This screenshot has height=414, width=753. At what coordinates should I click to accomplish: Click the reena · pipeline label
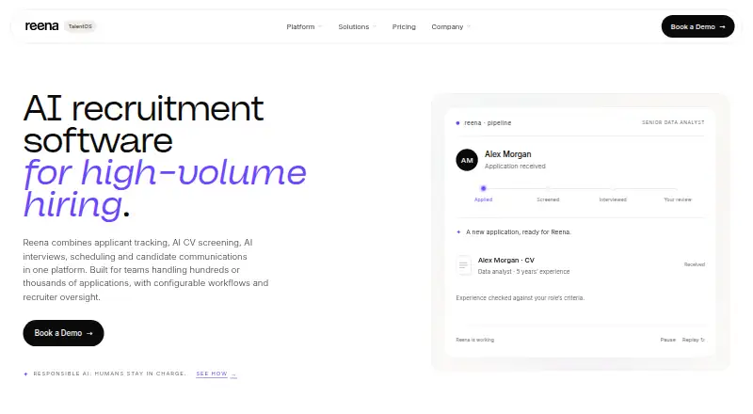488,123
